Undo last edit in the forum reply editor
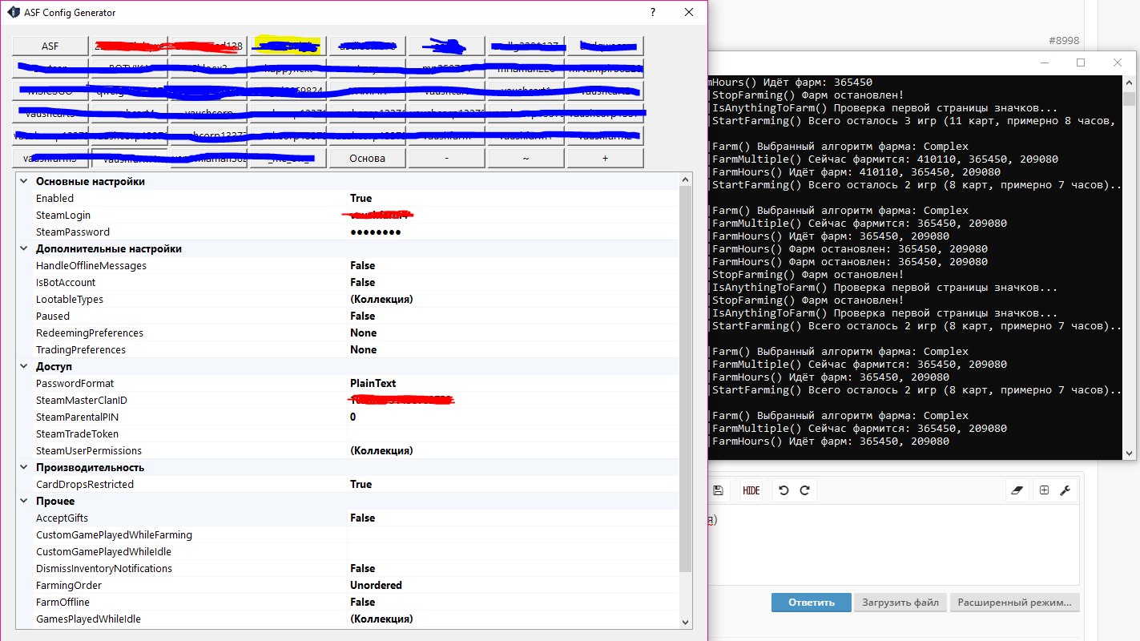Screen dimensions: 1140x641 [x=783, y=490]
